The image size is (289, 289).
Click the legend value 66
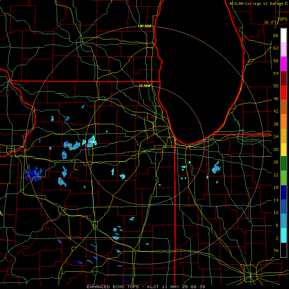(x=276, y=35)
